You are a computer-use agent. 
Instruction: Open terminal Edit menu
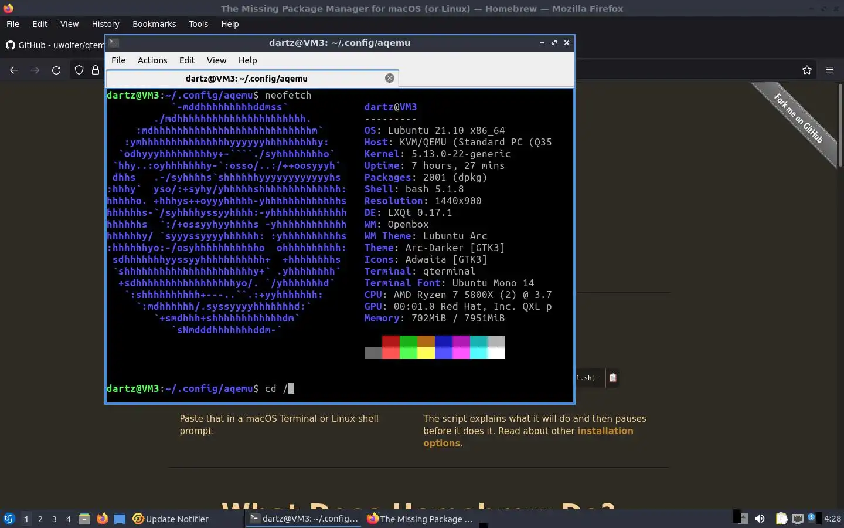pyautogui.click(x=187, y=60)
